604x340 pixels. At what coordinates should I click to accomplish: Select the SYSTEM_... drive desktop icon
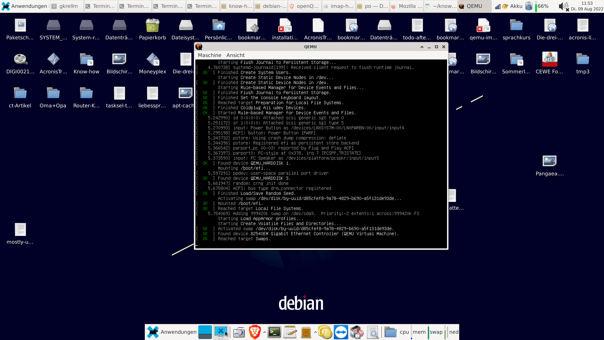pos(53,30)
